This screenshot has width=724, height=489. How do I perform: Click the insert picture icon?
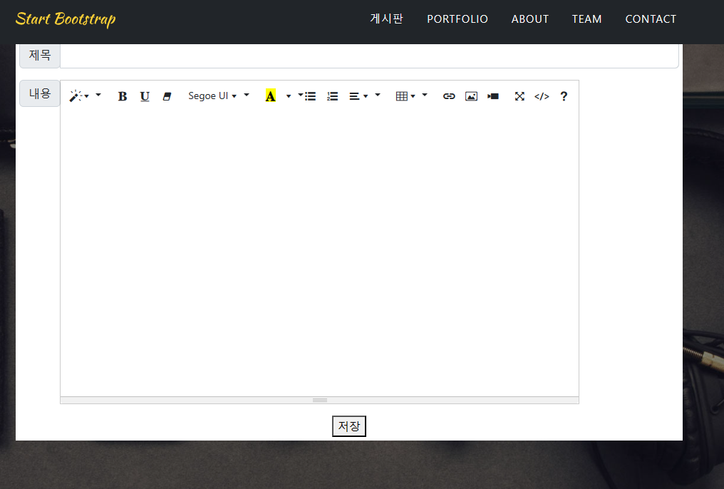coord(471,96)
